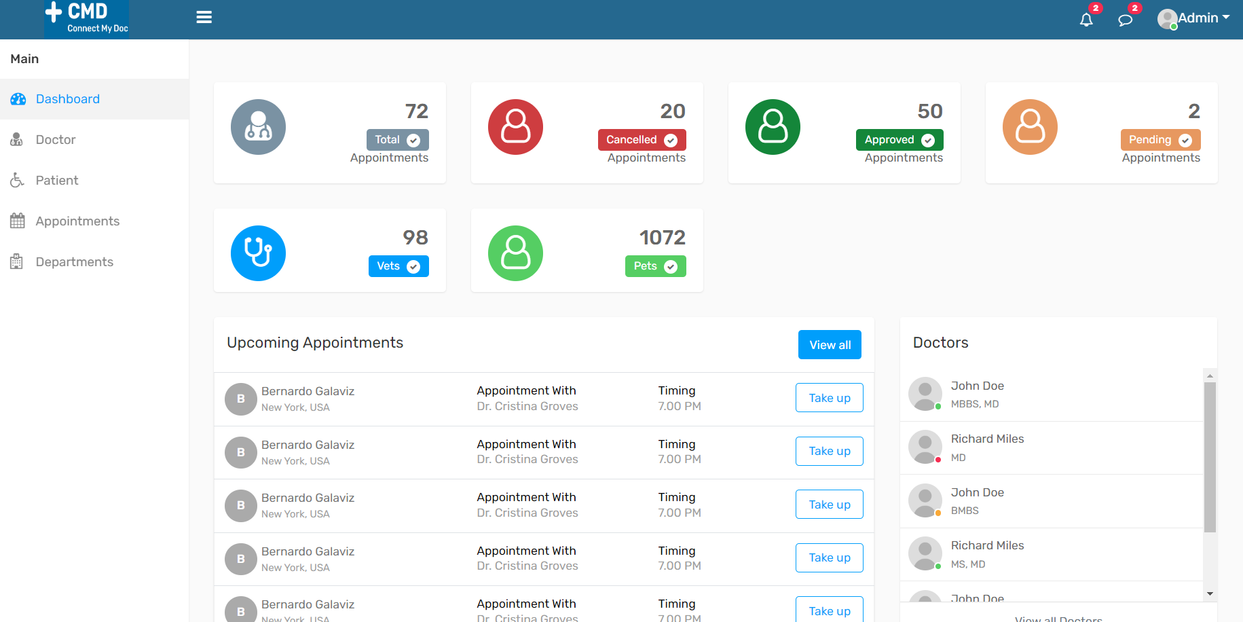Take up the first Bernardo Galaviz appointment
Viewport: 1243px width, 622px height.
click(829, 397)
